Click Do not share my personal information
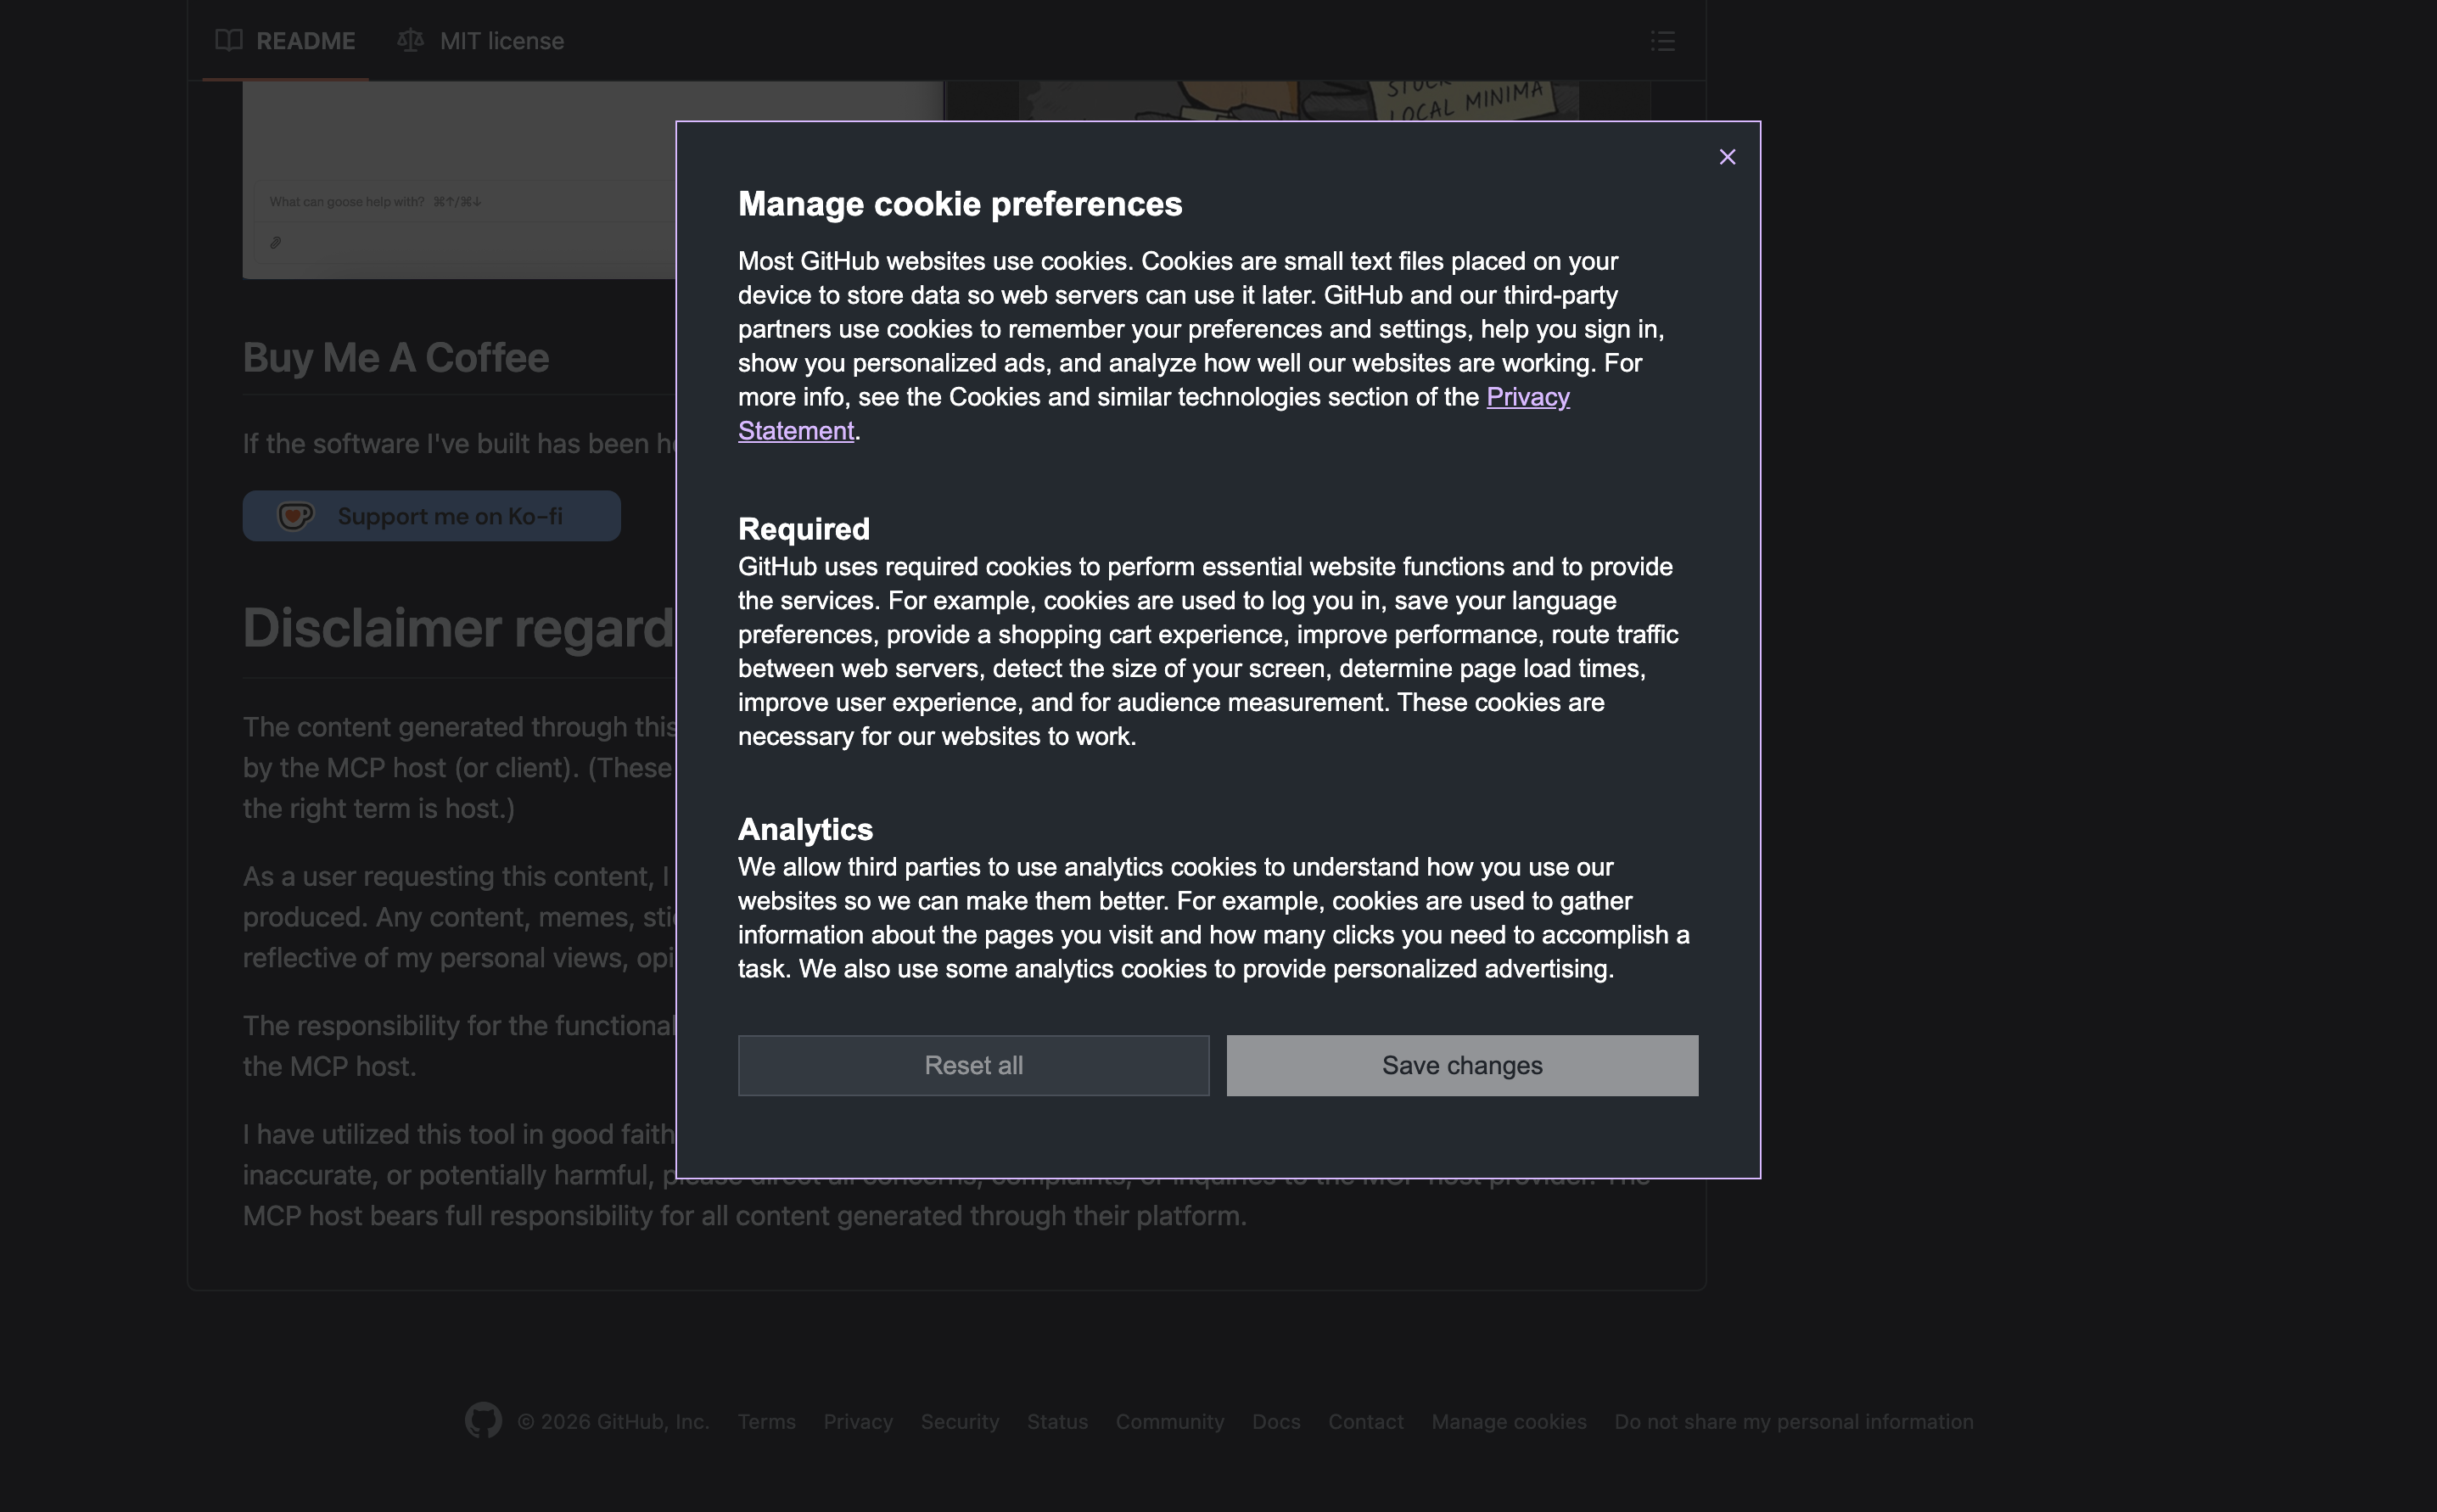The width and height of the screenshot is (2437, 1512). click(x=1793, y=1421)
